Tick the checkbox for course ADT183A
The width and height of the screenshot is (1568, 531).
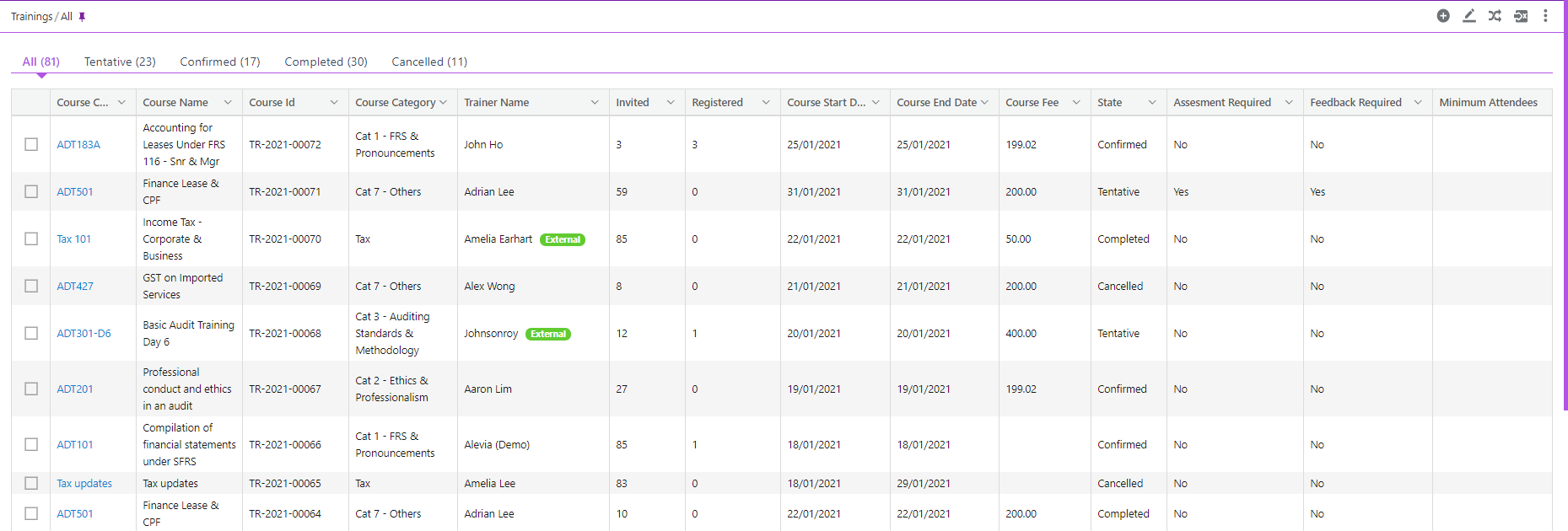coord(31,144)
